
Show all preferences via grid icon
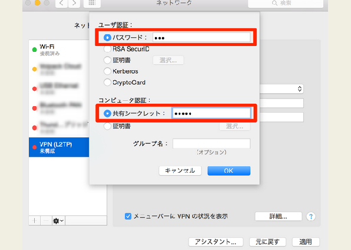pyautogui.click(x=92, y=3)
